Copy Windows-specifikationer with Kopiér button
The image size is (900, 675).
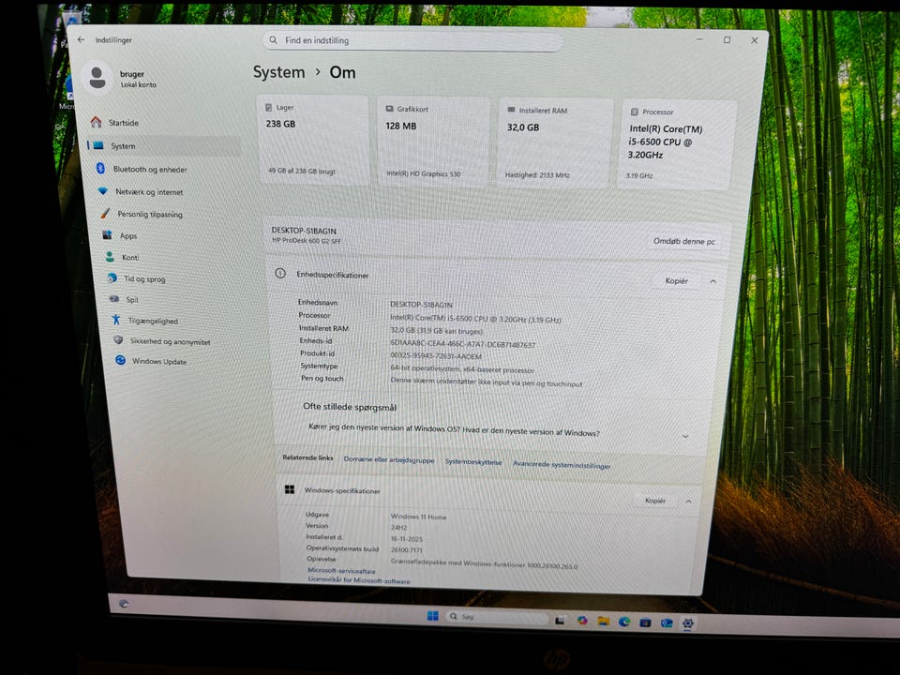pos(655,501)
